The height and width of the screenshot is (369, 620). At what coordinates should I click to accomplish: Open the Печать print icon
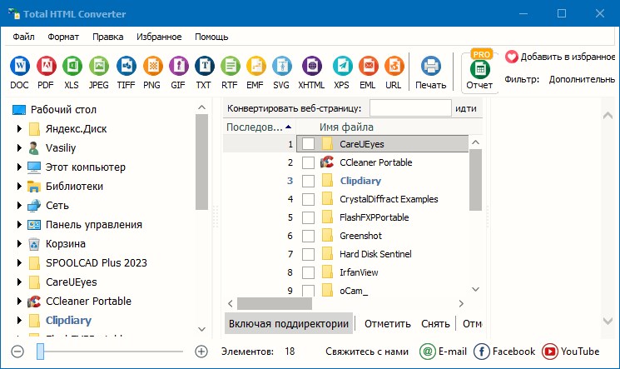click(430, 66)
